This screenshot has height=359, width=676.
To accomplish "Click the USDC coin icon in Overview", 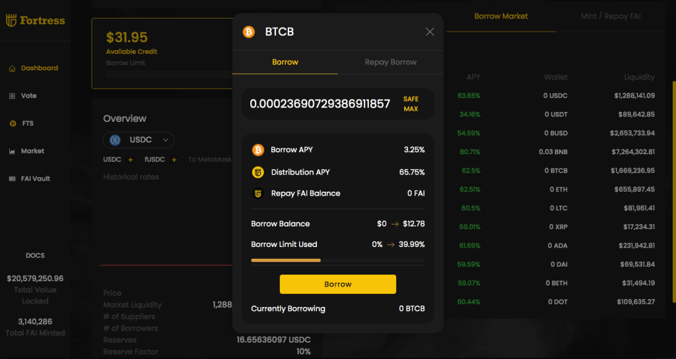I will tap(115, 140).
